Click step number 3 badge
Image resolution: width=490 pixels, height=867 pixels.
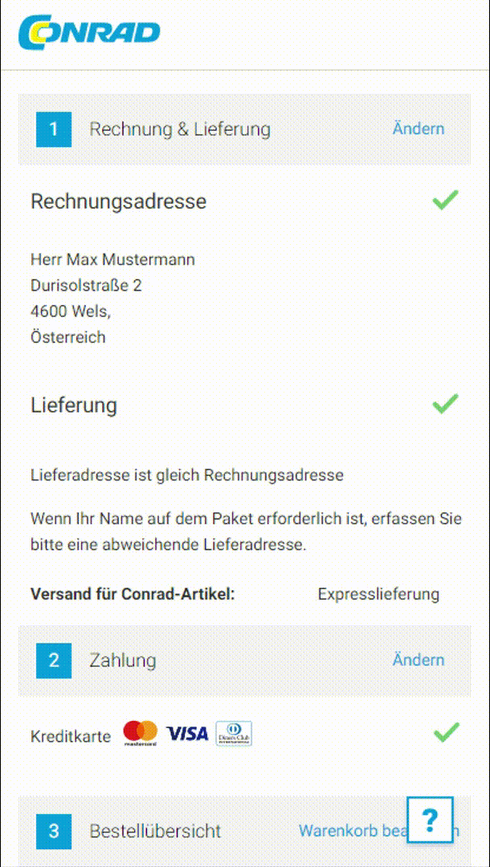pyautogui.click(x=54, y=832)
